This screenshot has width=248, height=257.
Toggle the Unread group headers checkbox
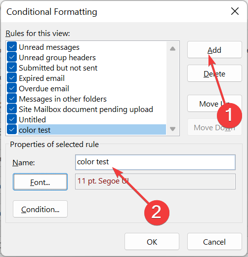point(12,57)
